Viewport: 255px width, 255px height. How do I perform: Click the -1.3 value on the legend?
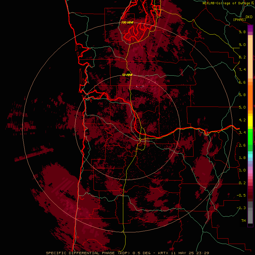point(241,208)
